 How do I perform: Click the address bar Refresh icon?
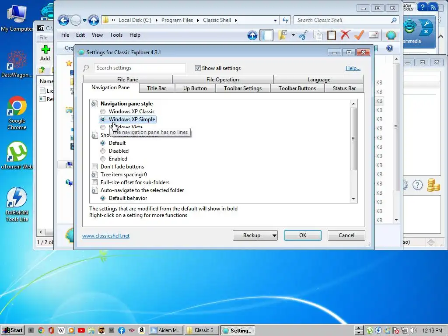[285, 20]
